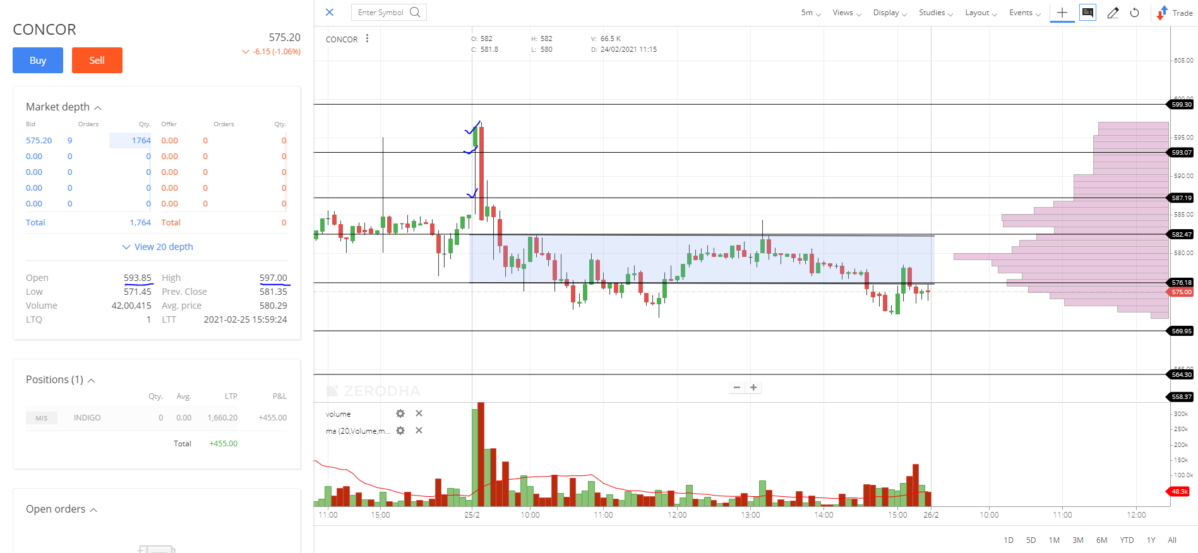Click the shaded blue rectangle on chart
This screenshot has height=553, width=1198.
(x=702, y=259)
